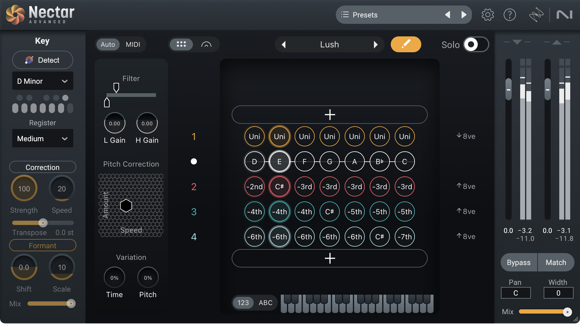Click the help question mark icon

[509, 14]
